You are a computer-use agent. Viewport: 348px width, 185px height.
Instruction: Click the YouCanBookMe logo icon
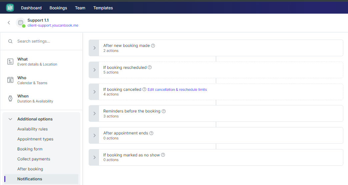click(x=10, y=8)
